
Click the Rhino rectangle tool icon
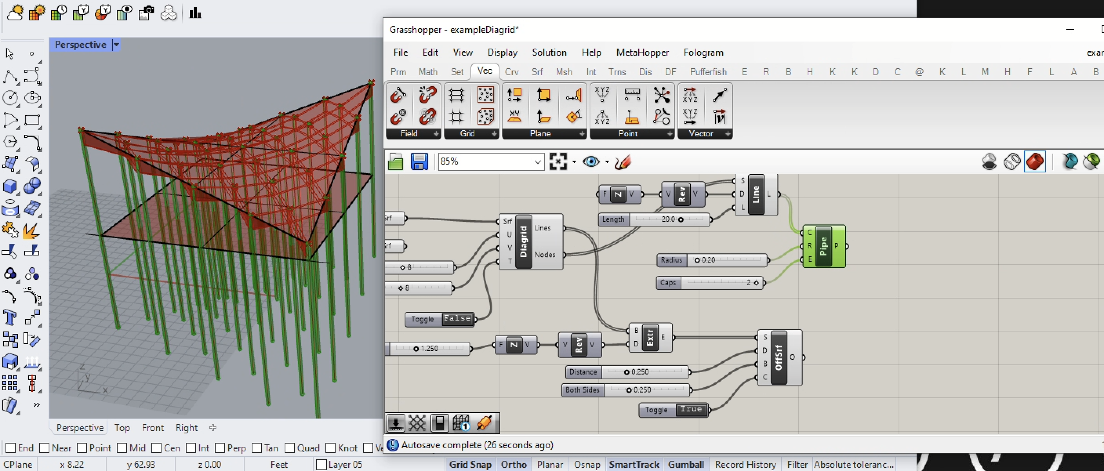(32, 120)
